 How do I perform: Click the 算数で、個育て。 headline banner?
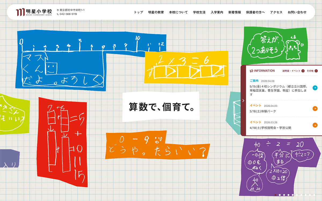[161, 107]
